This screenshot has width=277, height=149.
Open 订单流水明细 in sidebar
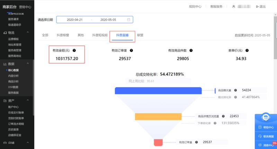pos(16,124)
